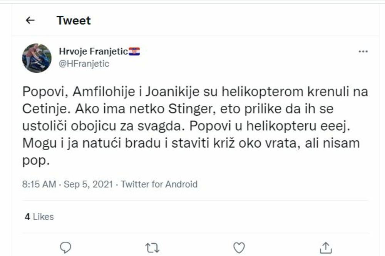Open the Twitter for Android source link
385x256 pixels.
pyautogui.click(x=159, y=185)
